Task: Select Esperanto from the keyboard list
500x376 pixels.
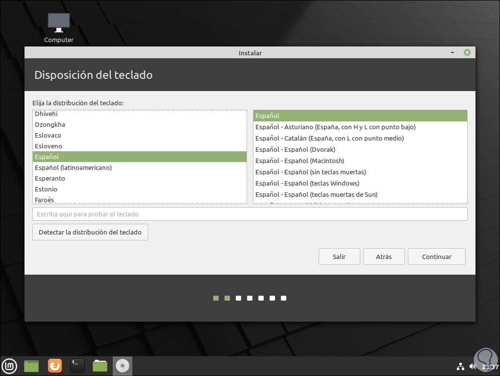Action: (x=50, y=178)
